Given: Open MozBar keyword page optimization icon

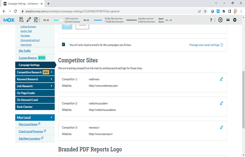Looking at the screenshot, I should point(36,20).
